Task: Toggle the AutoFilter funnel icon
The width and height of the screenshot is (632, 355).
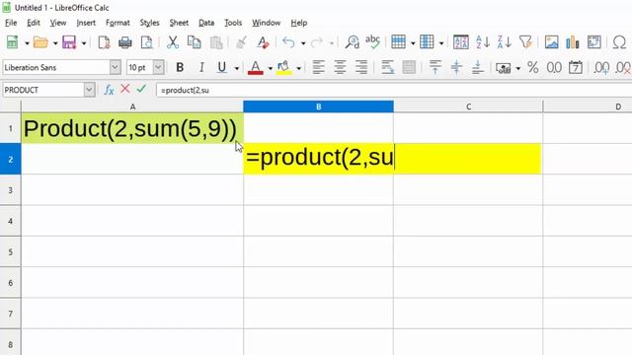Action: coord(525,42)
